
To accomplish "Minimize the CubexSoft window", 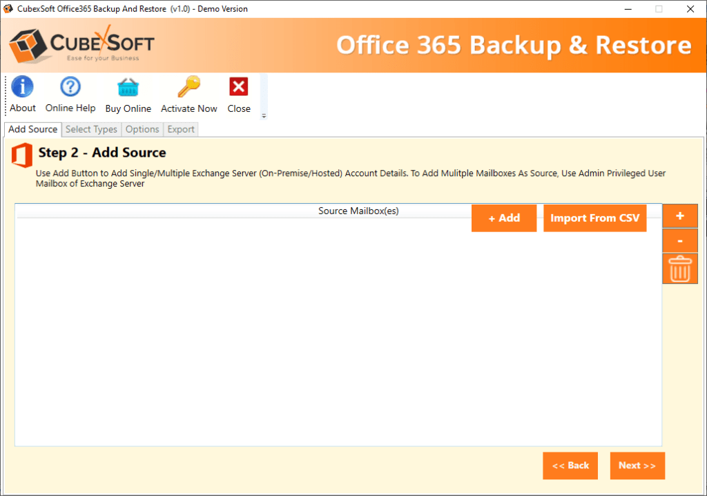I will point(628,9).
